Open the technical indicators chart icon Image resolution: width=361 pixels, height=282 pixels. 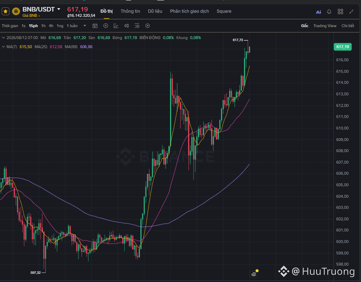(116, 26)
